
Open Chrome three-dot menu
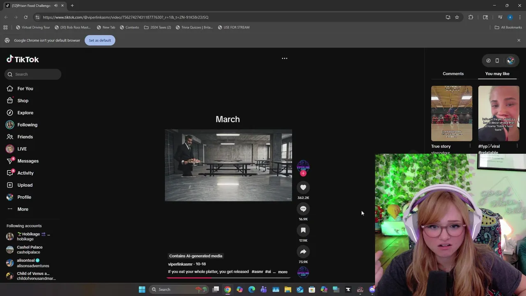520,17
